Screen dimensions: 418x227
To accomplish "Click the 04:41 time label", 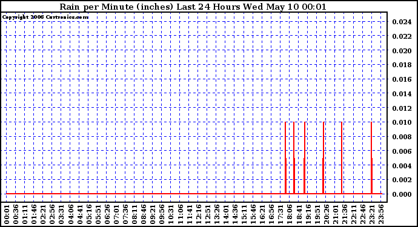I will [x=79, y=214].
